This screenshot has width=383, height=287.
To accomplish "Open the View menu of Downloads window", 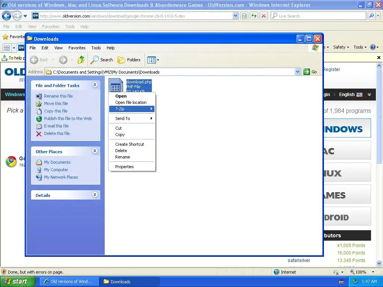I will [58, 48].
